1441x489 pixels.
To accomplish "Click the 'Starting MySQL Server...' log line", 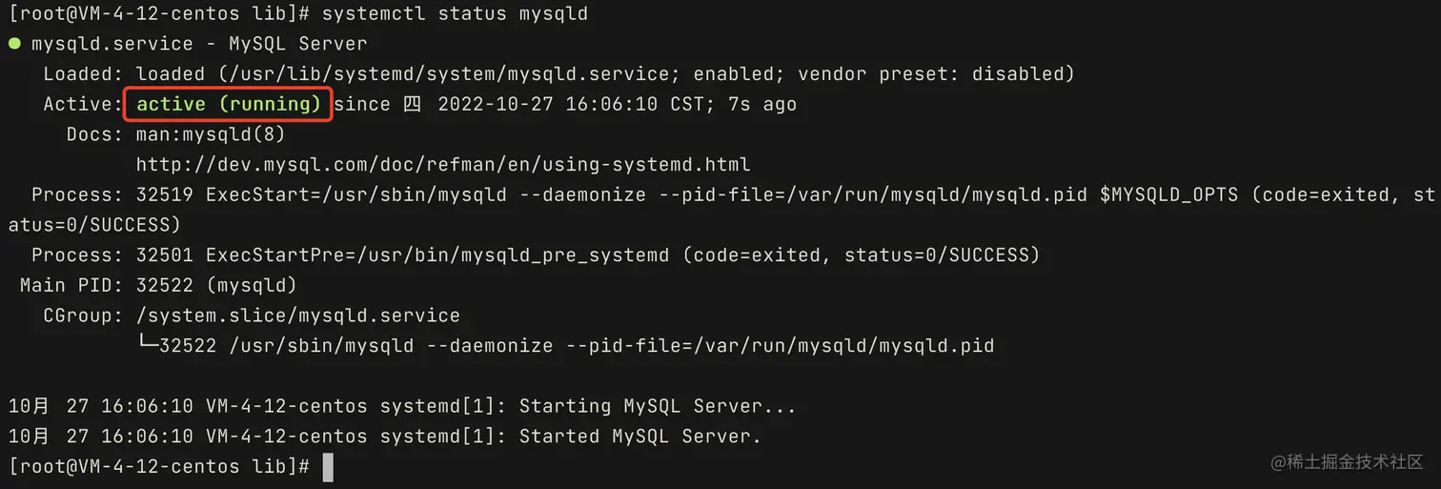I will pos(657,406).
